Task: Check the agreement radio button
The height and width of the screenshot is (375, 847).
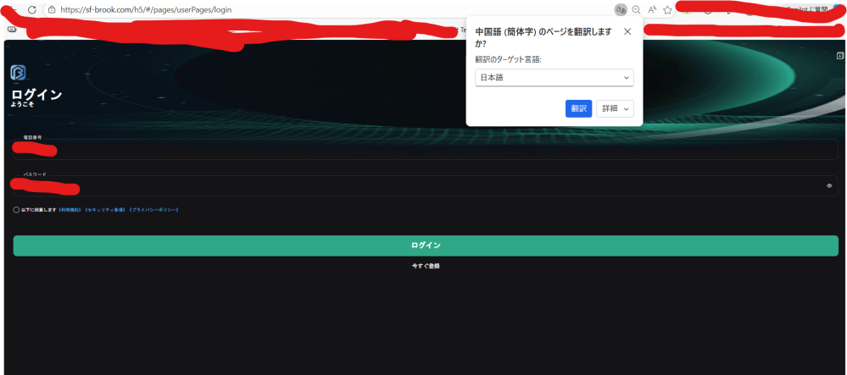Action: pyautogui.click(x=17, y=210)
